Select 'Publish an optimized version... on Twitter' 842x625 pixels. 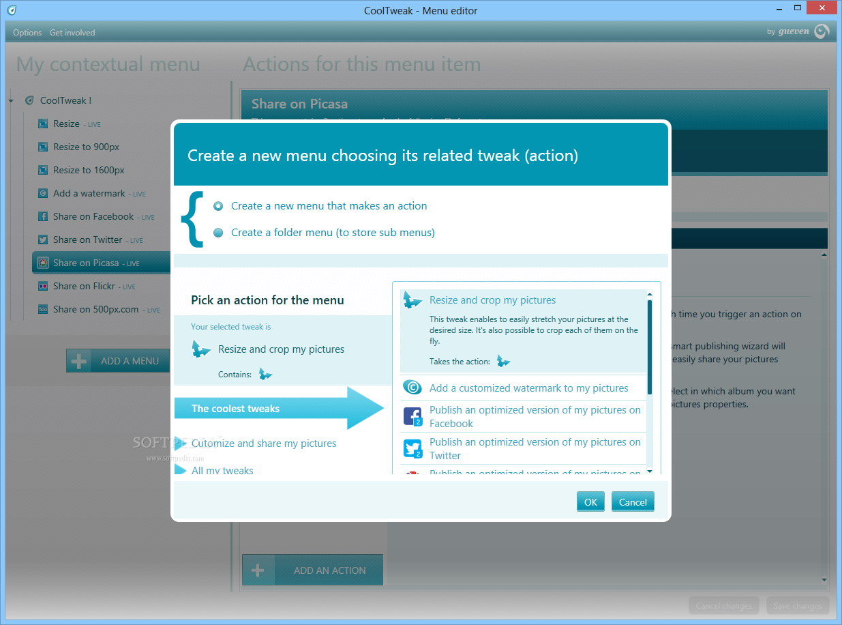[x=535, y=448]
